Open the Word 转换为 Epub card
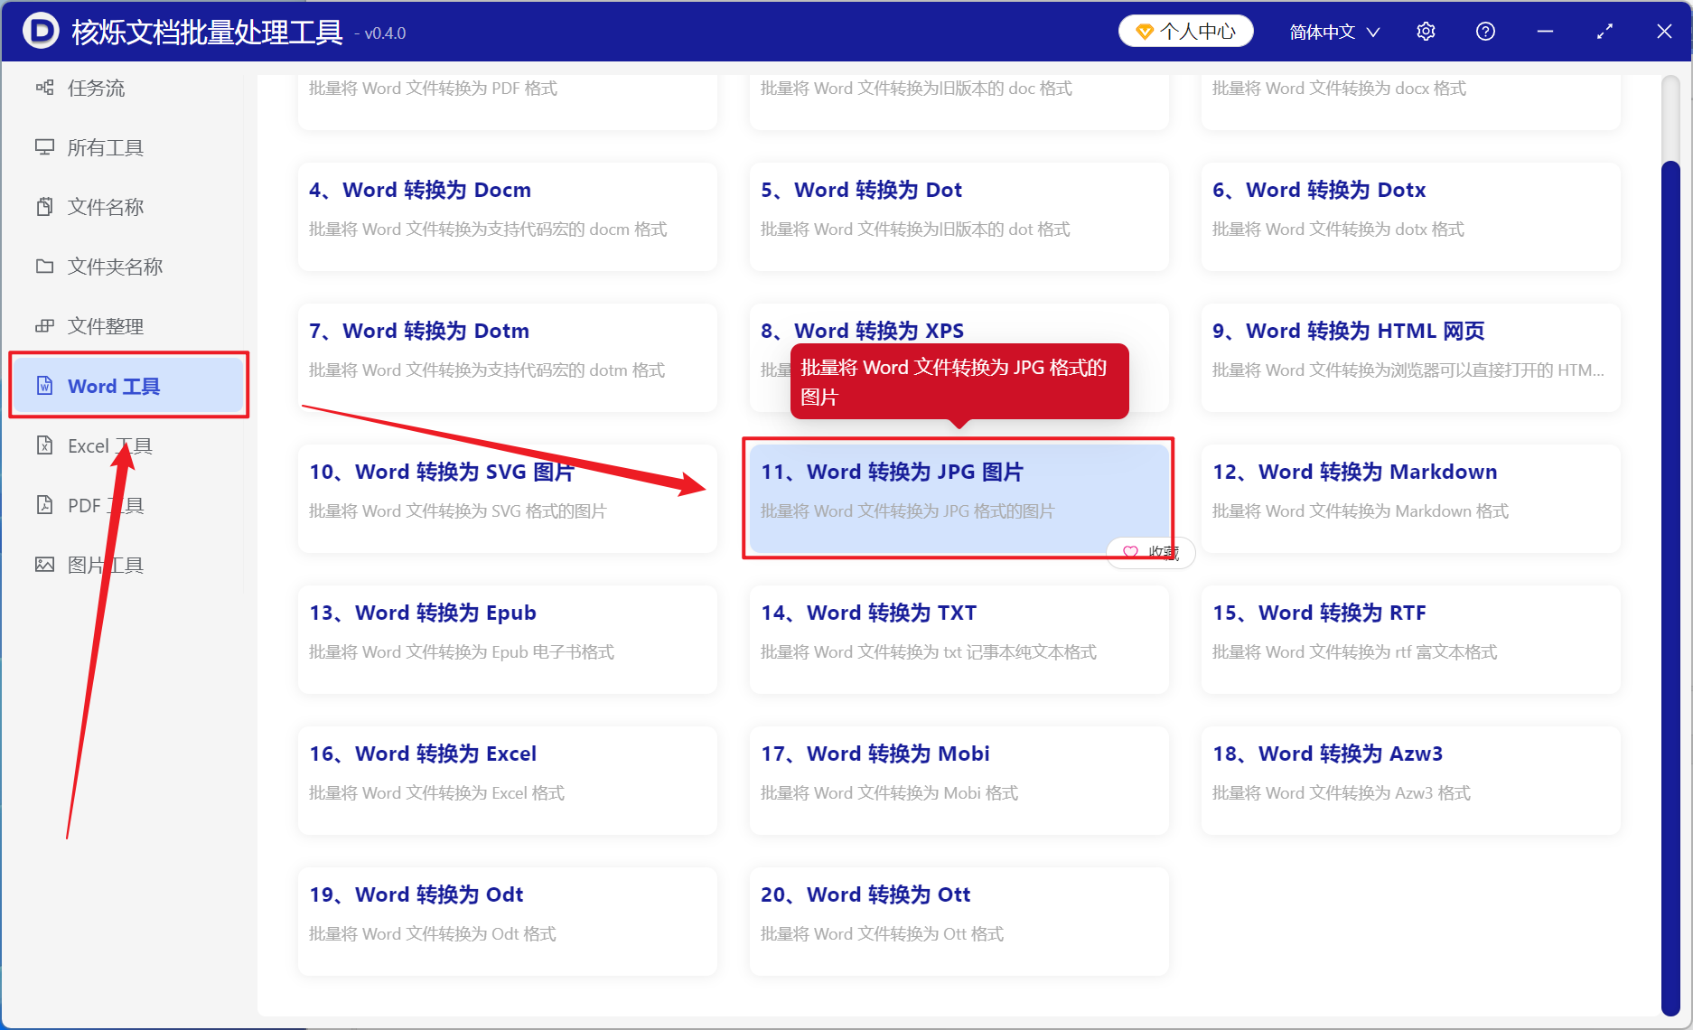 click(507, 640)
